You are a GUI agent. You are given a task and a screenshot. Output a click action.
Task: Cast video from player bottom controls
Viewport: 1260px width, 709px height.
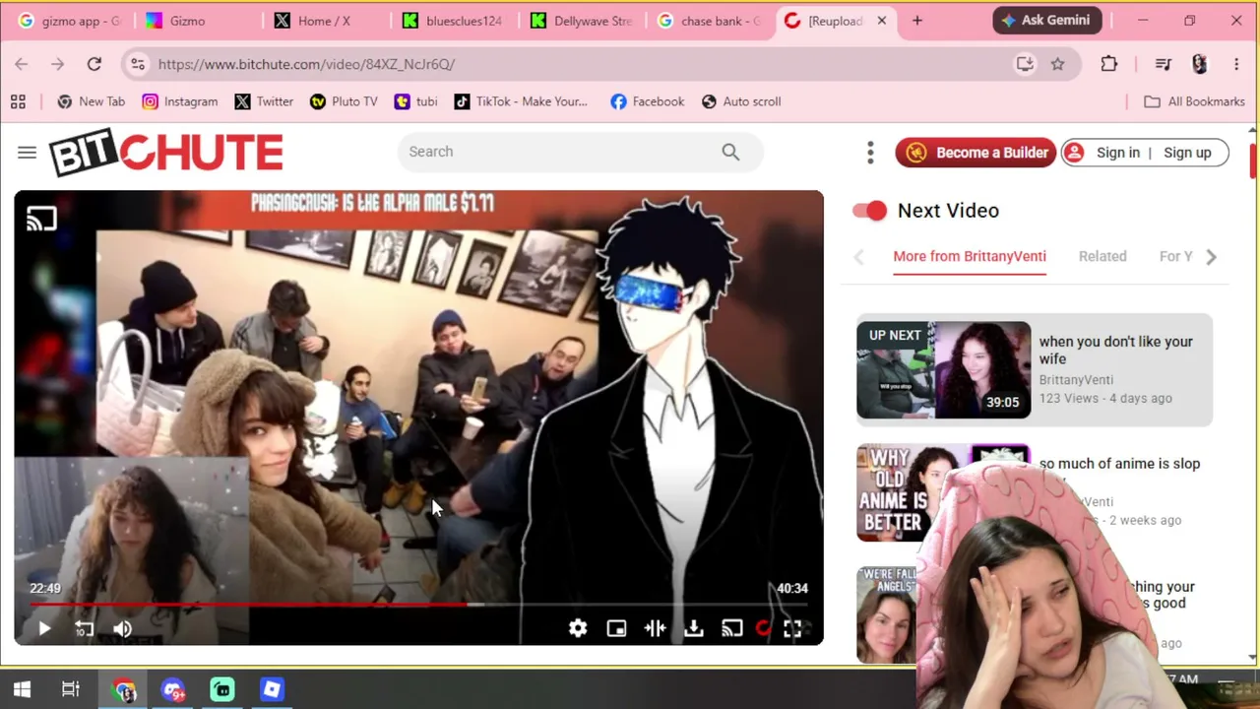(x=731, y=629)
